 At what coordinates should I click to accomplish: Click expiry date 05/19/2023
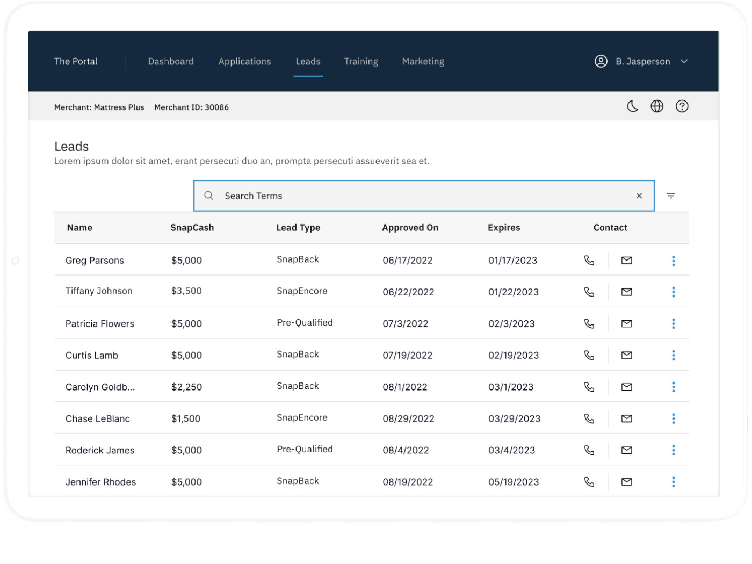point(514,482)
